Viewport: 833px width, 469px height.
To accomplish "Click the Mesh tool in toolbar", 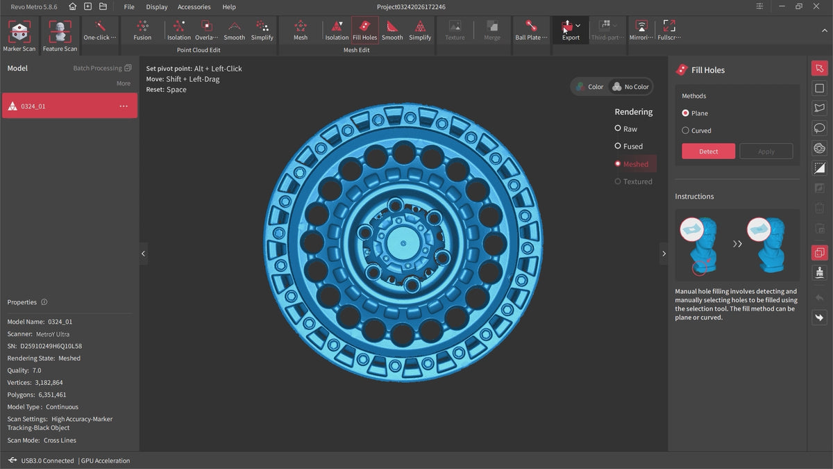I will 301,26.
